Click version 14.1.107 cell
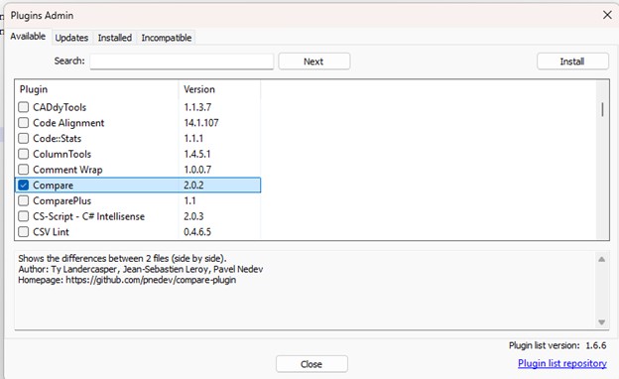 click(x=201, y=123)
